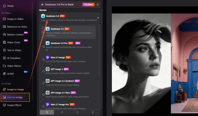The image size is (198, 116).
Task: Click the NEW badge beside Seedream 5.0 Pro
Action: point(78,43)
